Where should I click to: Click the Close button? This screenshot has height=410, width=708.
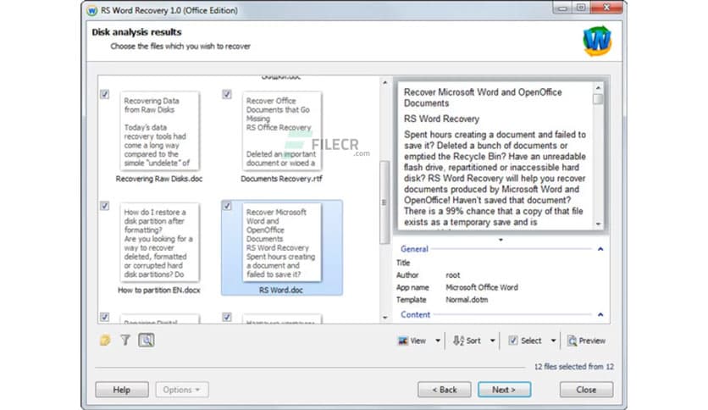pos(586,389)
